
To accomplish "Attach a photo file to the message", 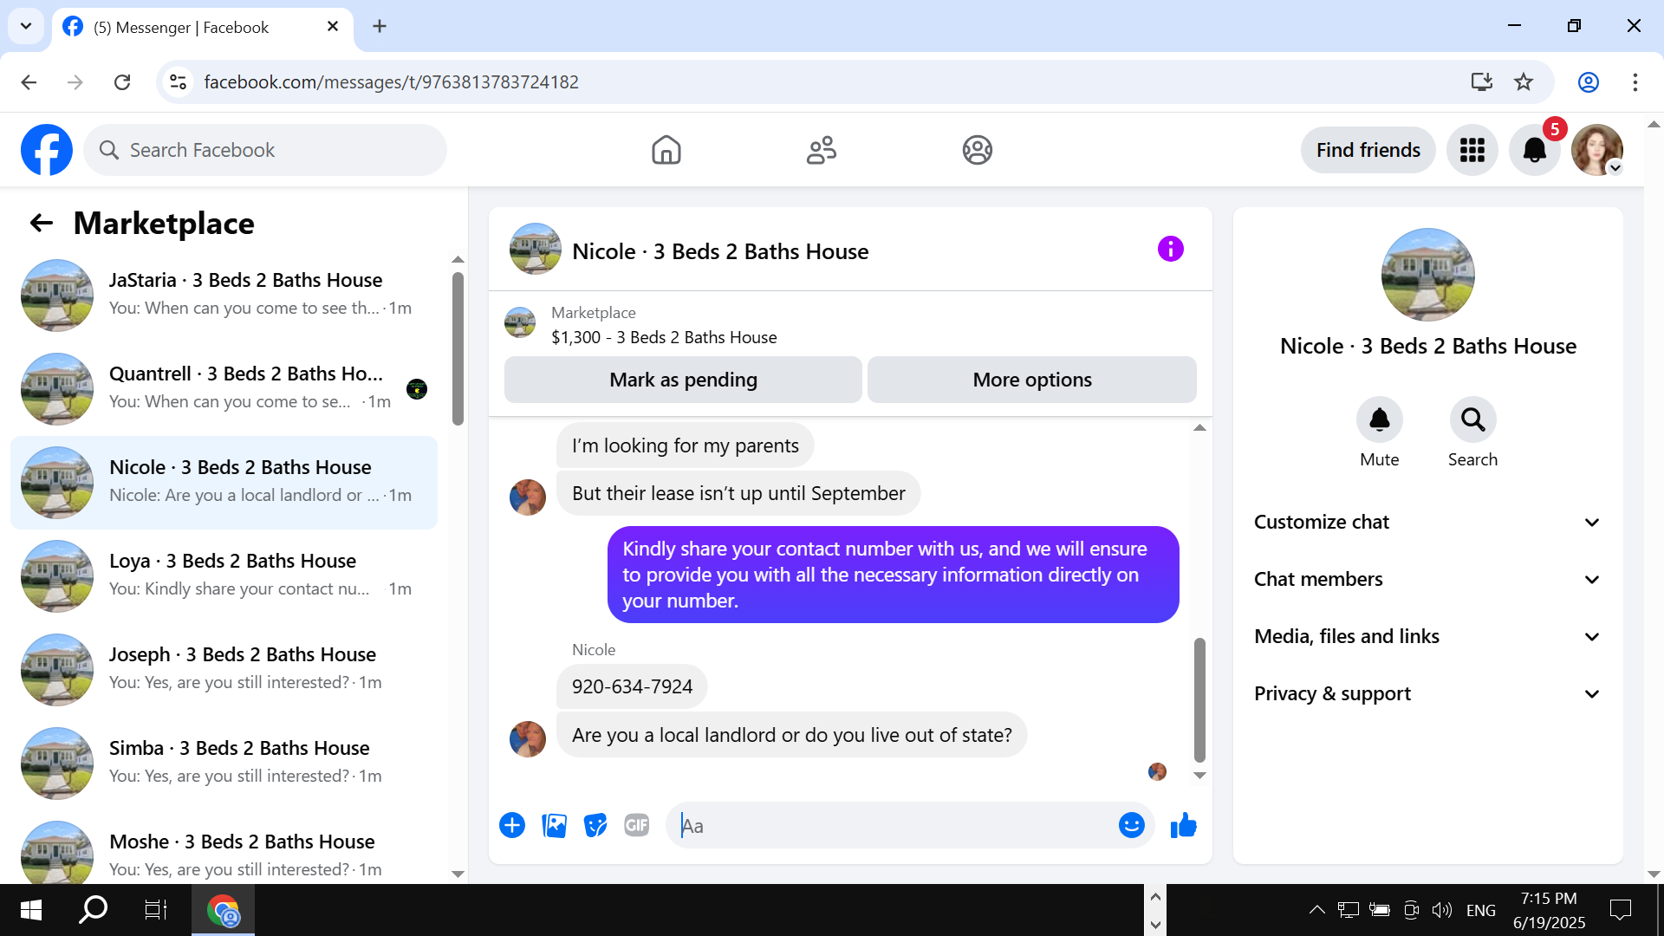I will point(554,825).
